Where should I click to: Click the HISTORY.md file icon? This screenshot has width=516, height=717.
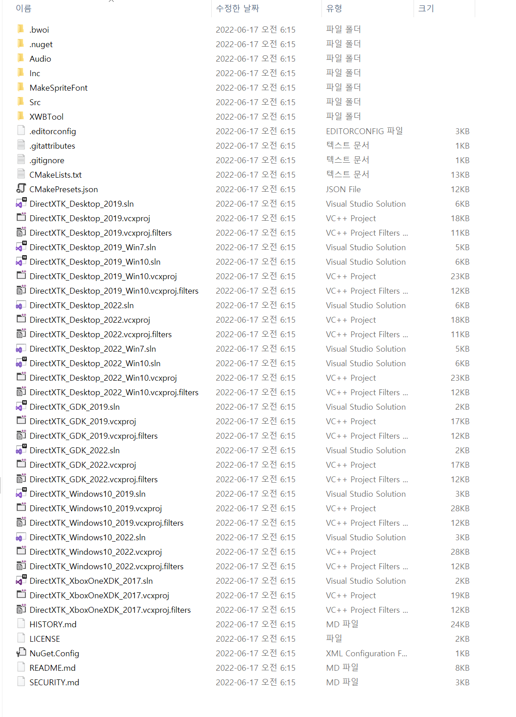point(21,624)
